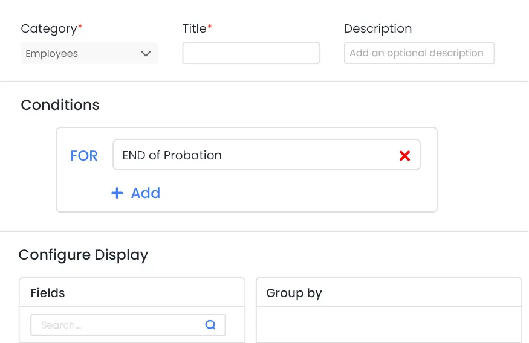
Task: Click inside the Conditions box empty area
Action: tap(302, 193)
